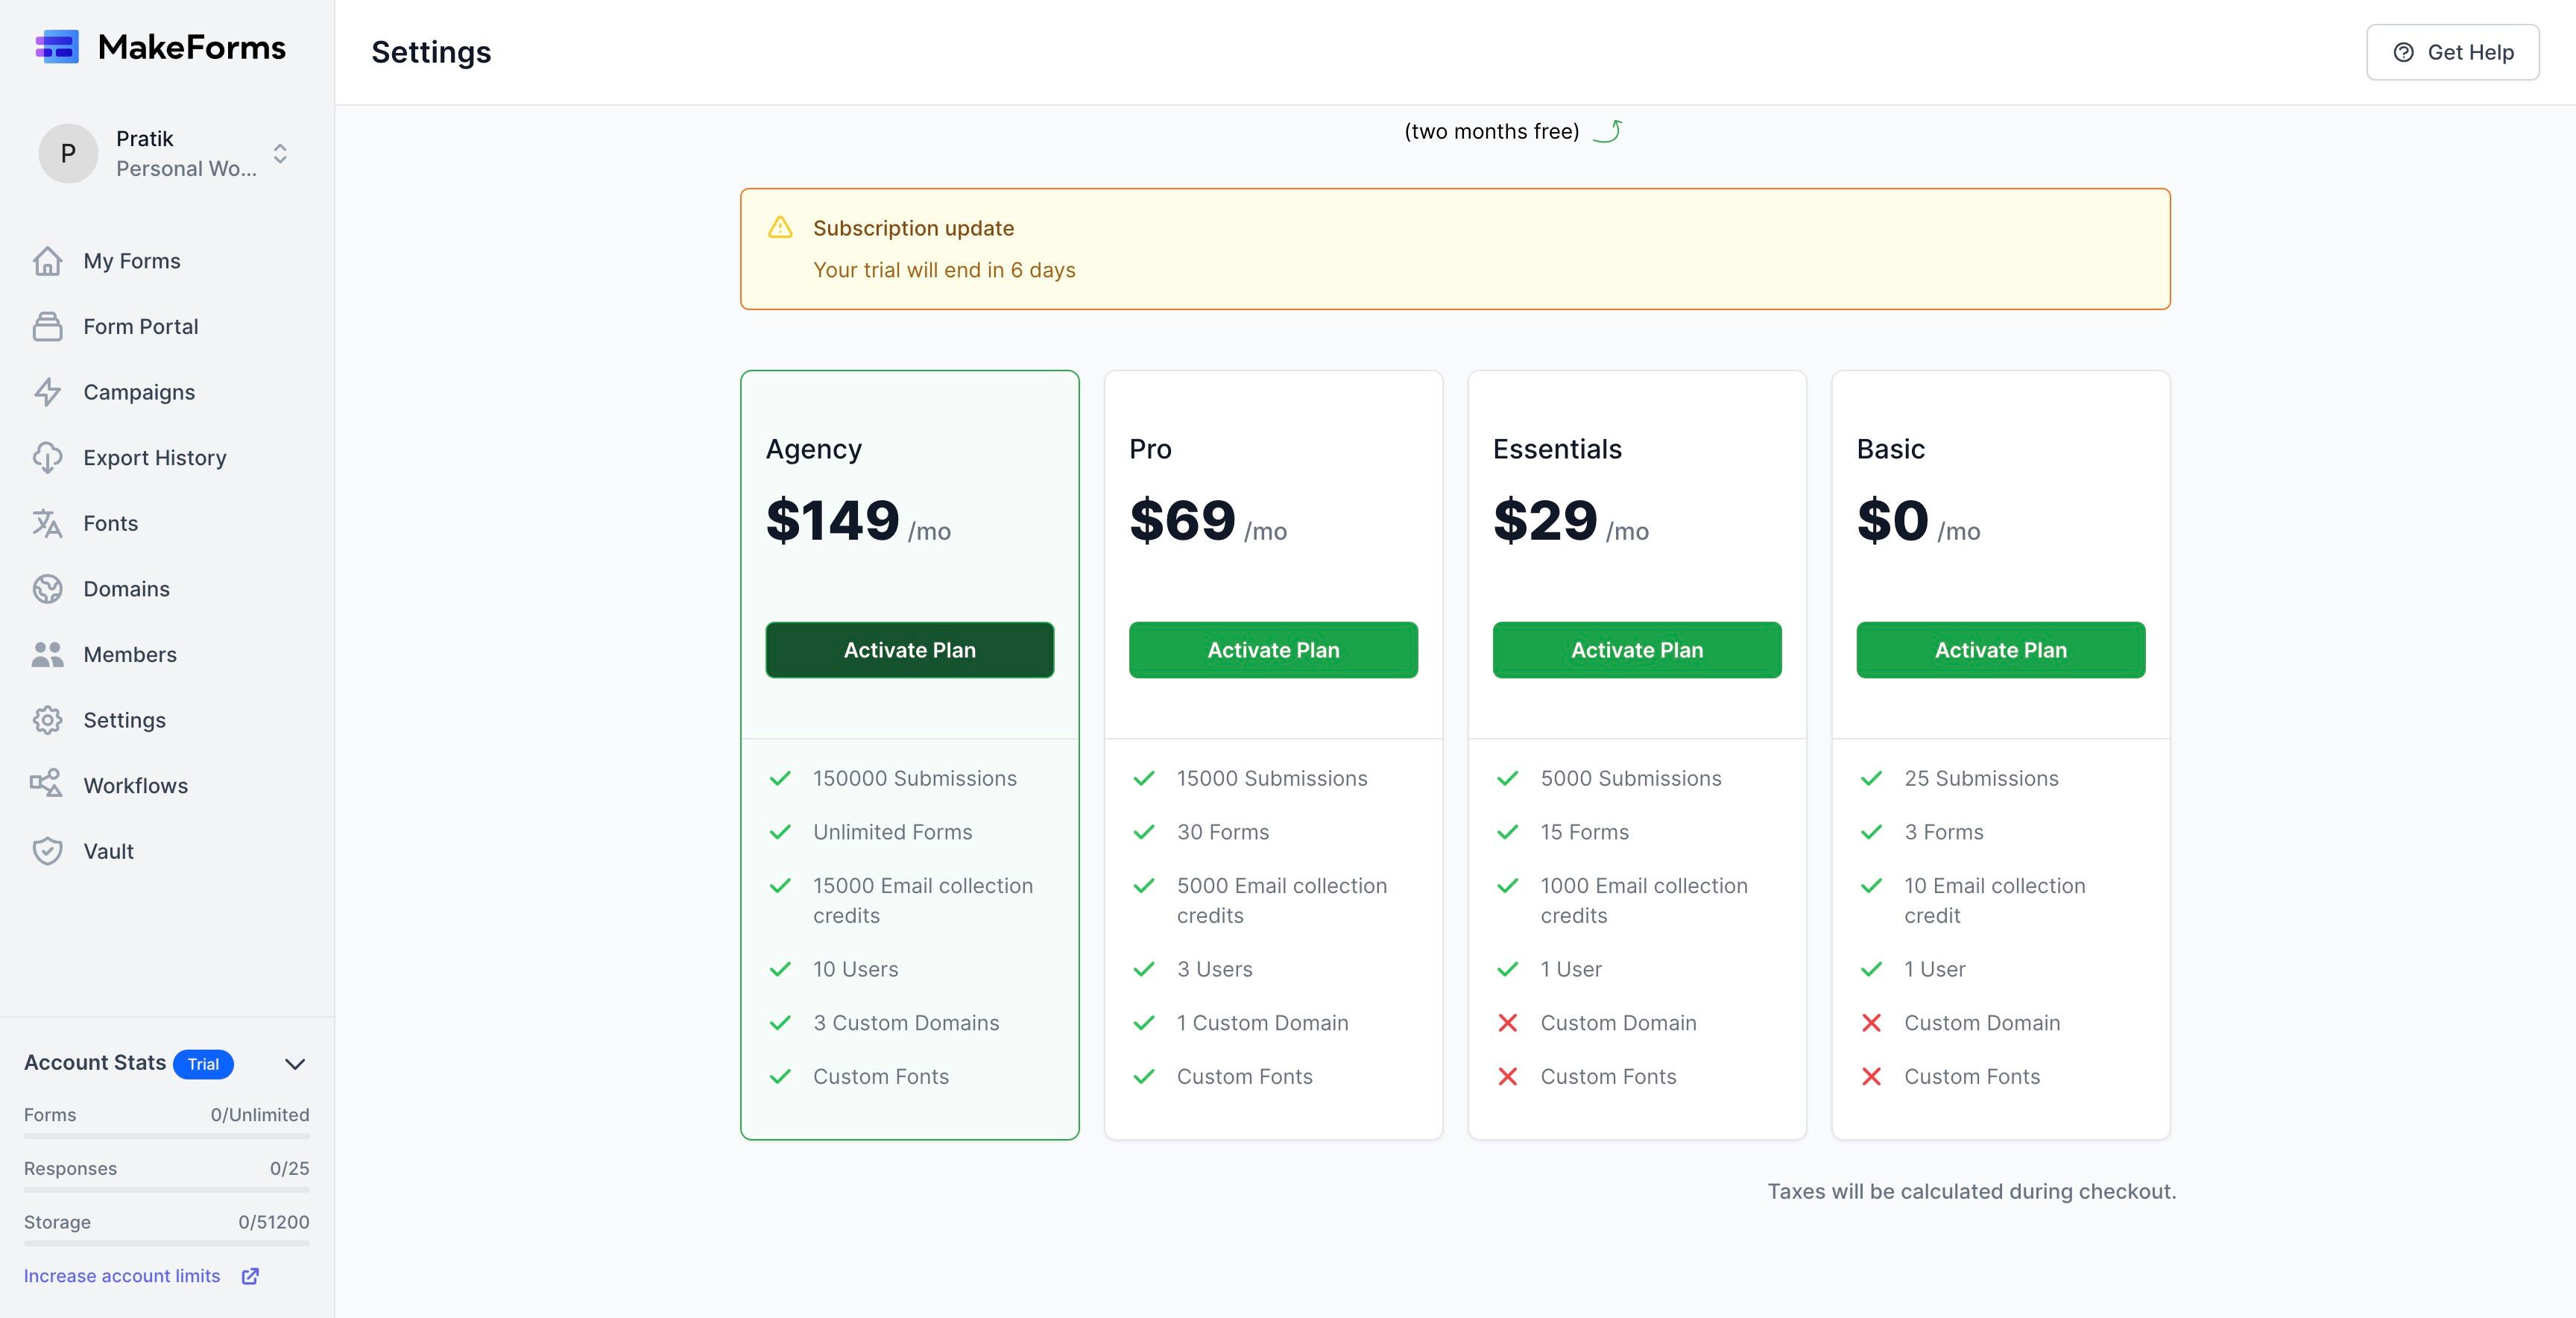Viewport: 2576px width, 1318px height.
Task: Open the Vault section
Action: (107, 851)
